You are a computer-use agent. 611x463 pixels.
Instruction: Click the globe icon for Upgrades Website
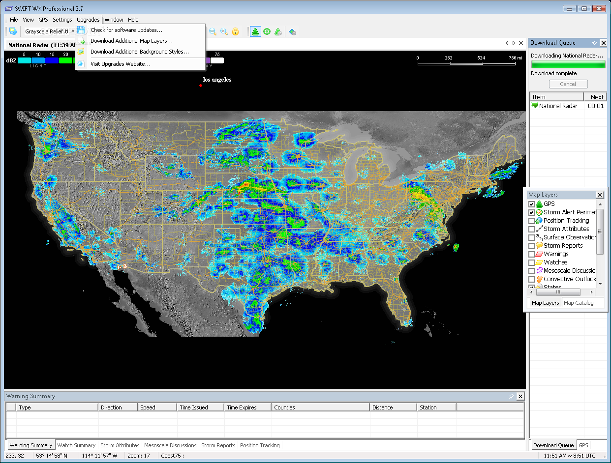81,64
